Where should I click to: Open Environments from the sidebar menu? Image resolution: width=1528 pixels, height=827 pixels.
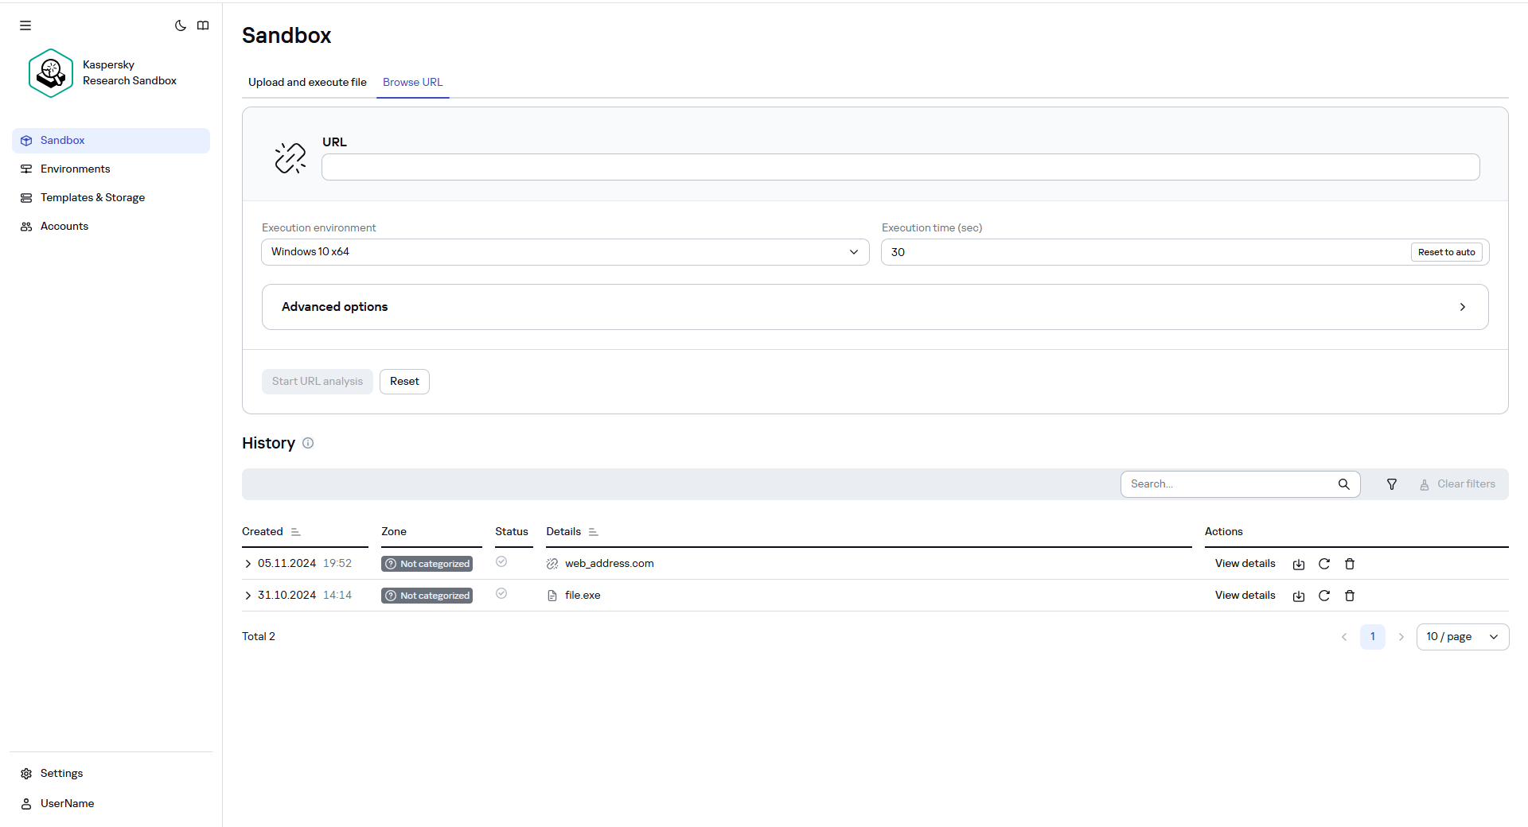75,169
